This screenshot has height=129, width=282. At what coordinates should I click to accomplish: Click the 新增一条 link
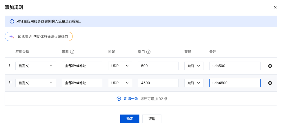coord(131,99)
